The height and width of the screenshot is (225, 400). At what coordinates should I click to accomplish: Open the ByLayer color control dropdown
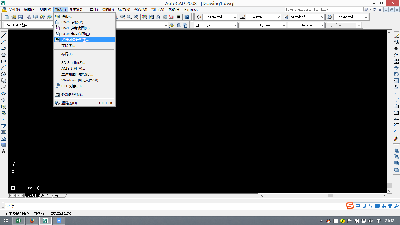coord(216,25)
